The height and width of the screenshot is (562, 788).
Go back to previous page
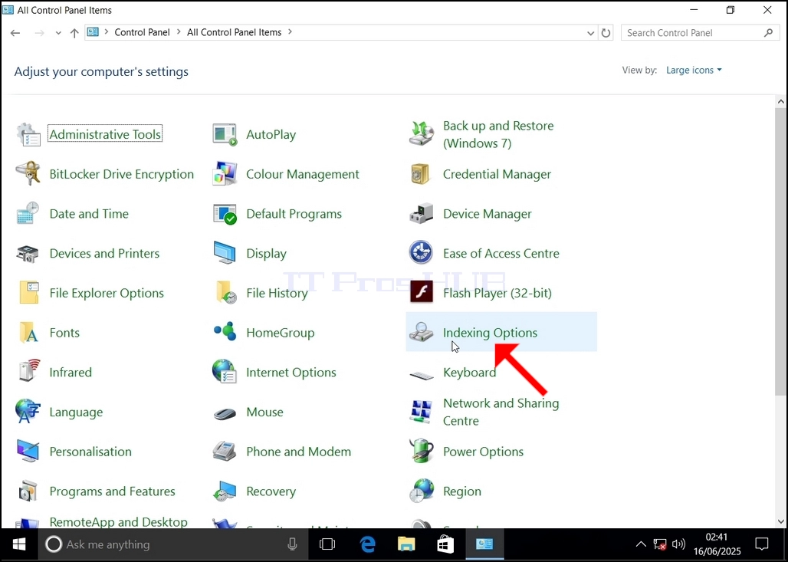[15, 33]
